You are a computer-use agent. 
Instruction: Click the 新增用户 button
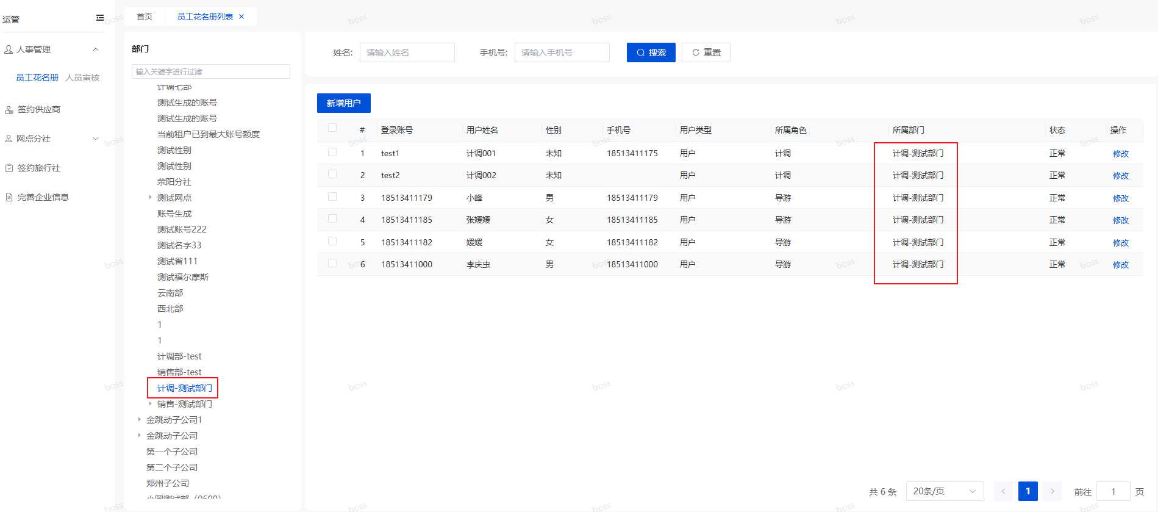tap(343, 103)
